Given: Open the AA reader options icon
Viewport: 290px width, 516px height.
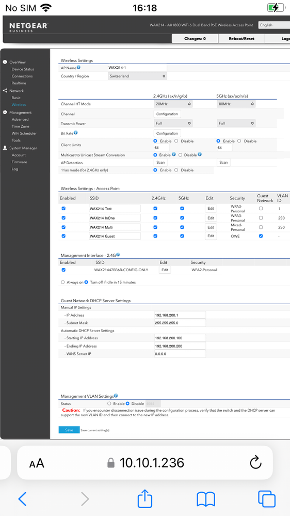Looking at the screenshot, I should pos(37,463).
